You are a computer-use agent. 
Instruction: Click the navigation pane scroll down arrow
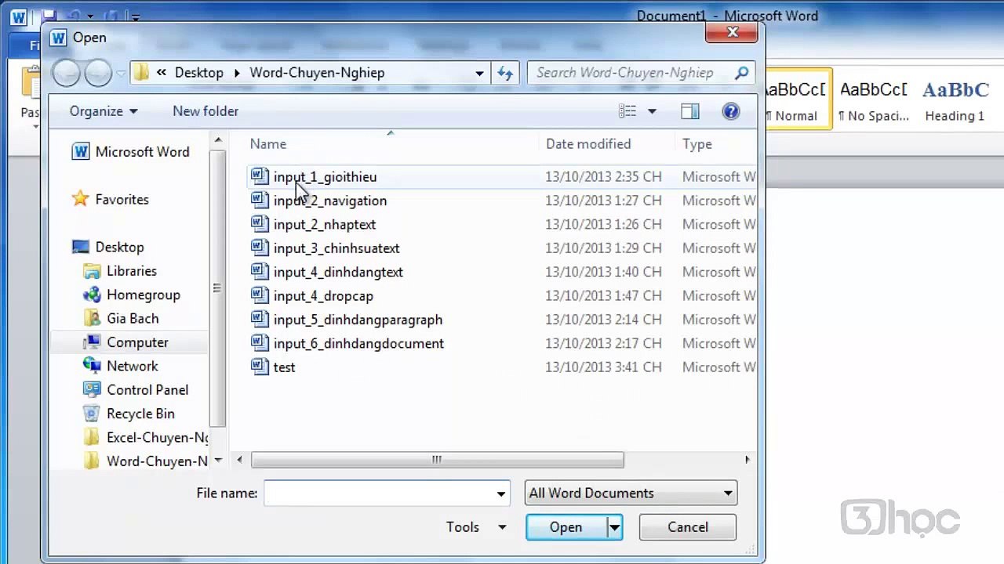[218, 461]
